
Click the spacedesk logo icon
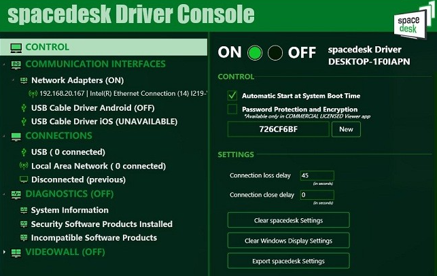pyautogui.click(x=410, y=23)
